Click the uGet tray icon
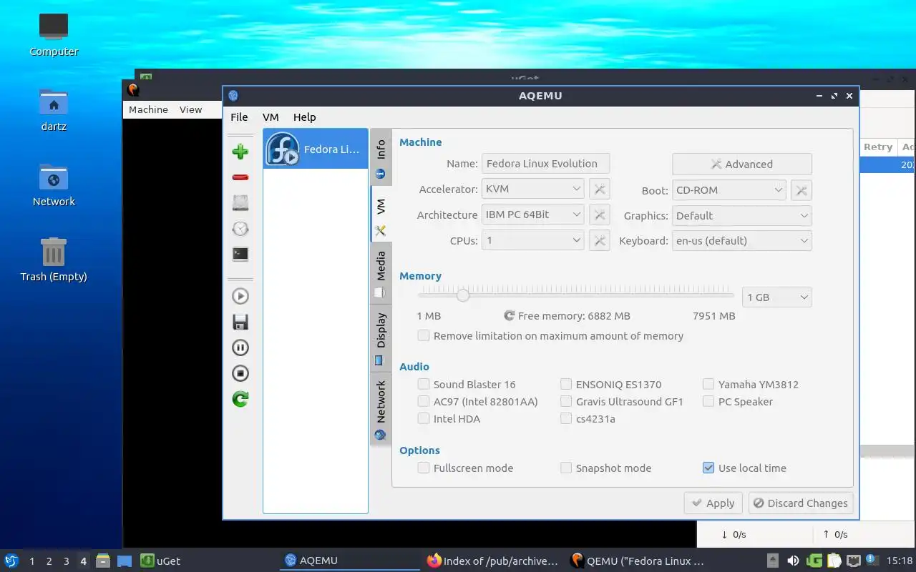Screen dimensions: 916x572 pos(814,561)
